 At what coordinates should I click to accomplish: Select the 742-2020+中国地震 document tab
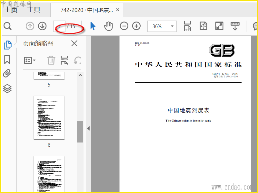pos(87,10)
